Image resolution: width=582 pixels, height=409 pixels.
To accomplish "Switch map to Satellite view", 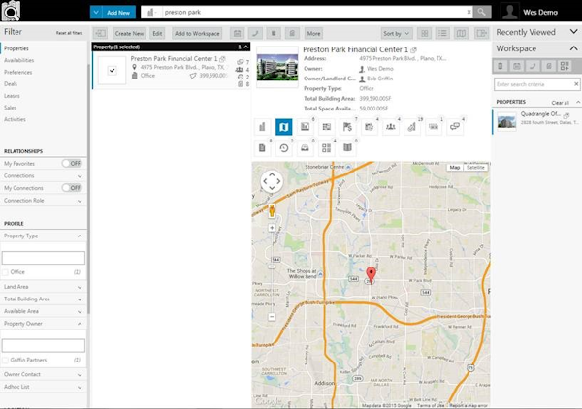I will pyautogui.click(x=475, y=168).
